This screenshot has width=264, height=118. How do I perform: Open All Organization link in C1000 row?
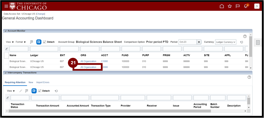point(90,61)
